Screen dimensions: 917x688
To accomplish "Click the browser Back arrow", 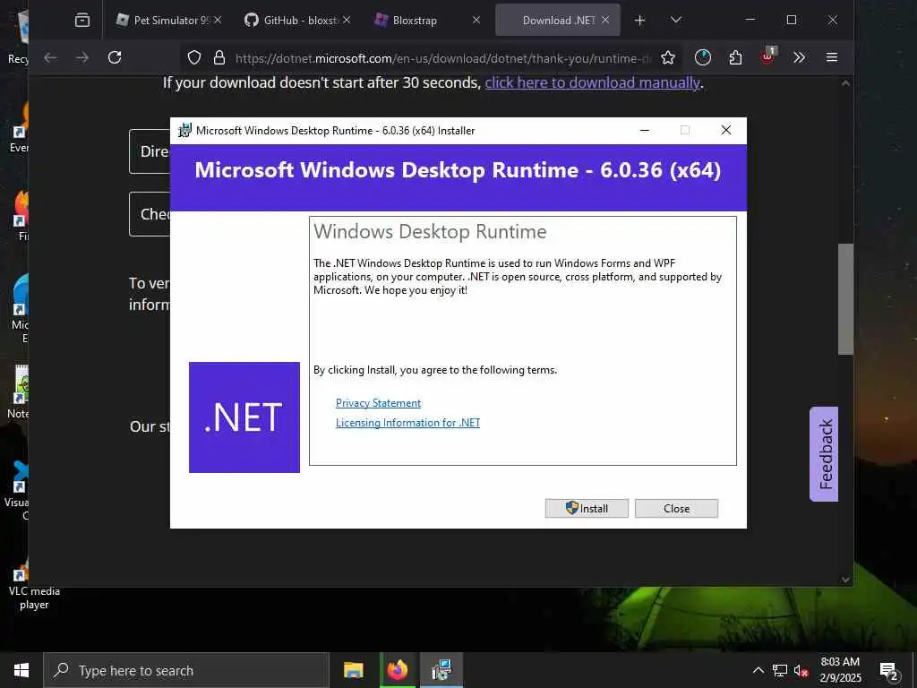I will coord(50,57).
